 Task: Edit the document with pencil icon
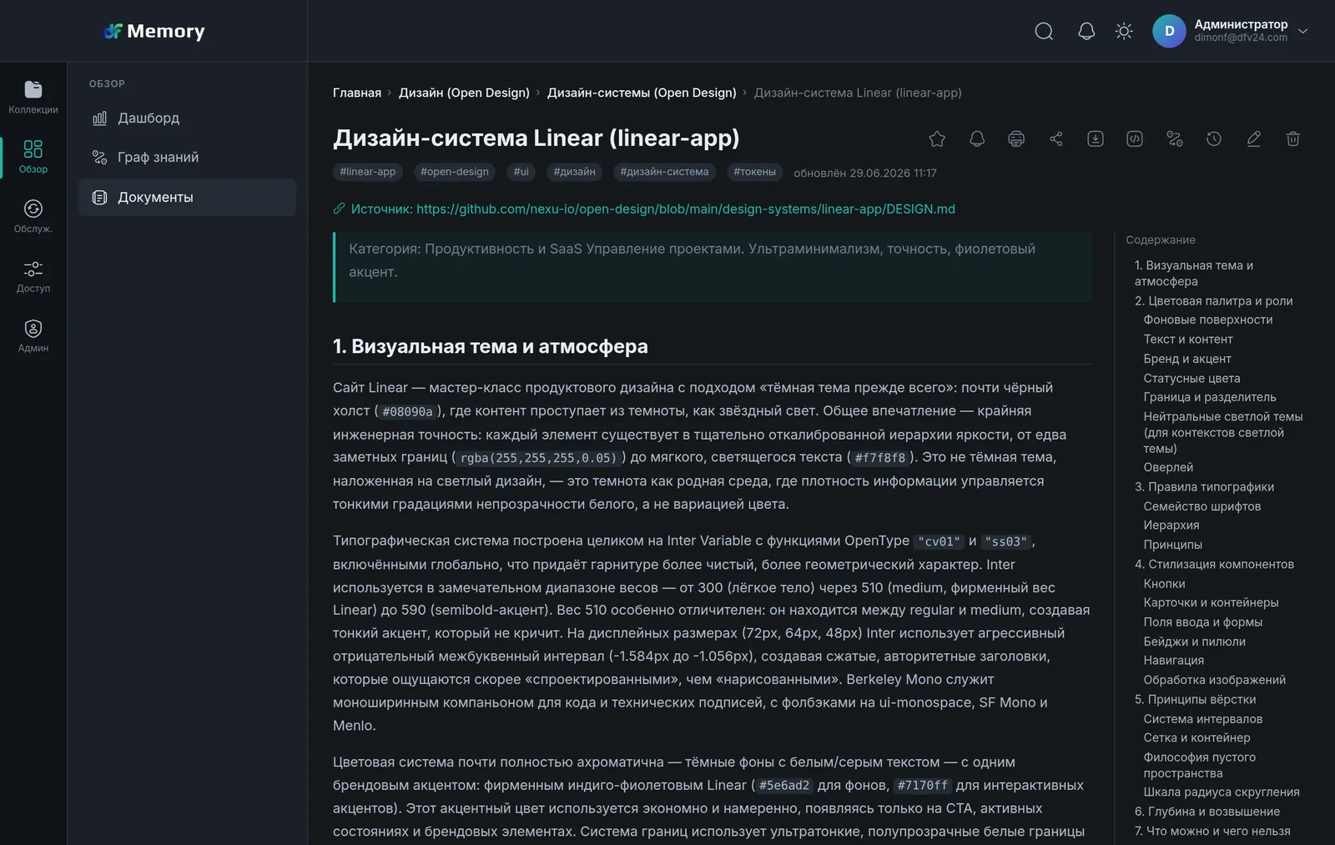click(x=1253, y=139)
